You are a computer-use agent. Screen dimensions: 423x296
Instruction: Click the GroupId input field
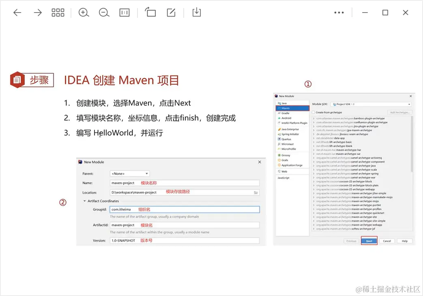pyautogui.click(x=185, y=209)
